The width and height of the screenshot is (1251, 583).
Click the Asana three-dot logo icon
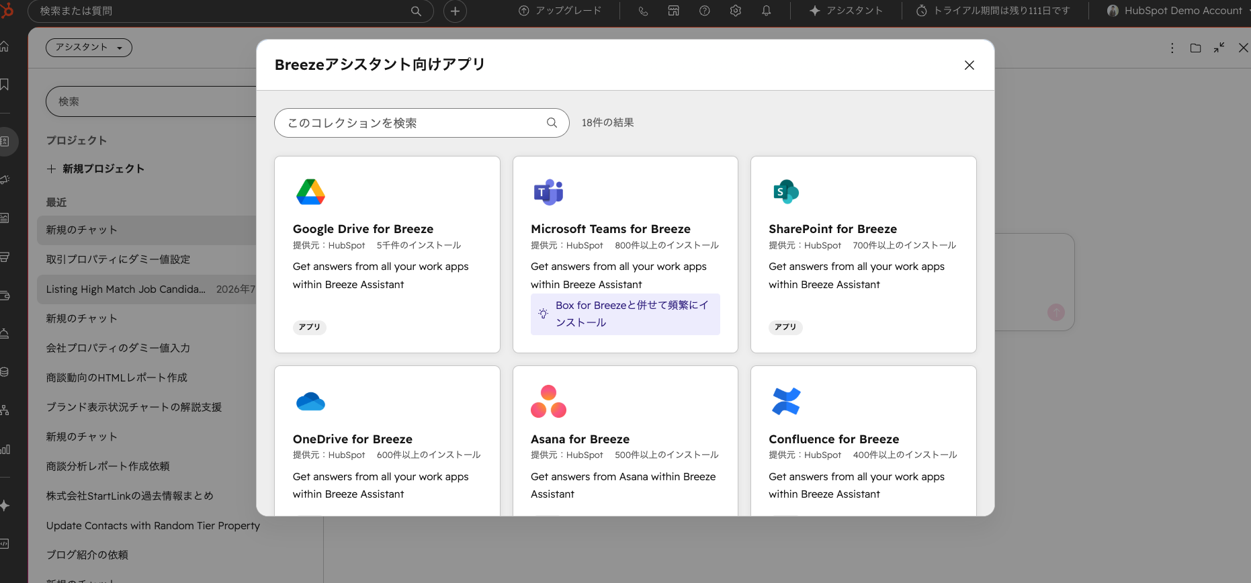[x=548, y=401]
